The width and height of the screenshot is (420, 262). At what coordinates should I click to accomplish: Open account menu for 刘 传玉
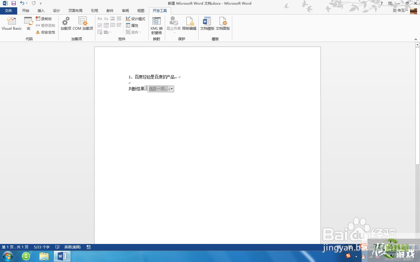point(400,10)
